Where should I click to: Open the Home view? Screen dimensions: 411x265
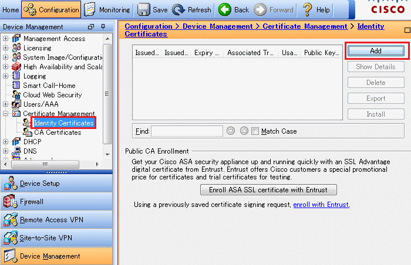pos(11,10)
